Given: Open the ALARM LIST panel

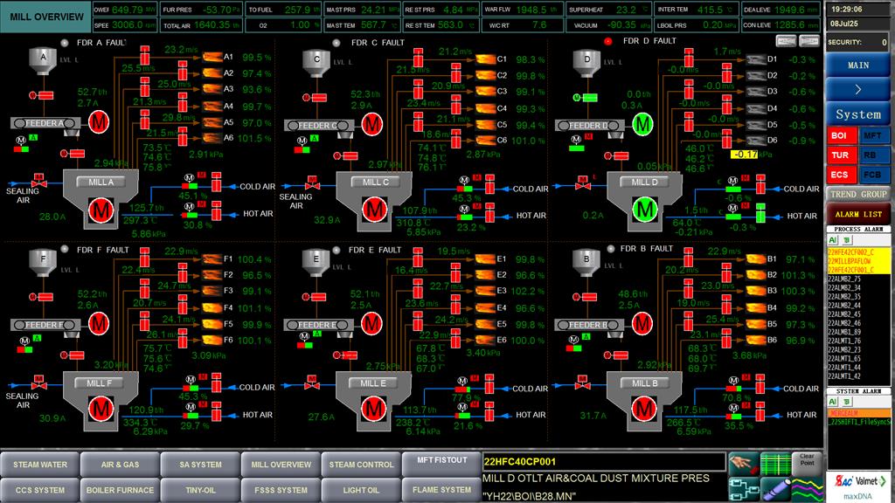Looking at the screenshot, I should click(857, 213).
